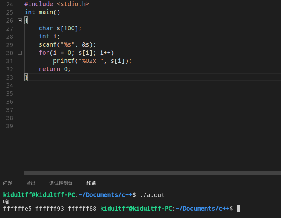The width and height of the screenshot is (281, 218).
Task: Click the closing brace on line 33
Action: pyautogui.click(x=26, y=77)
